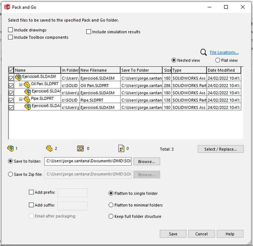Select the top-level Ejercicio6.SLDASM name
The width and height of the screenshot is (253, 246).
click(x=39, y=76)
